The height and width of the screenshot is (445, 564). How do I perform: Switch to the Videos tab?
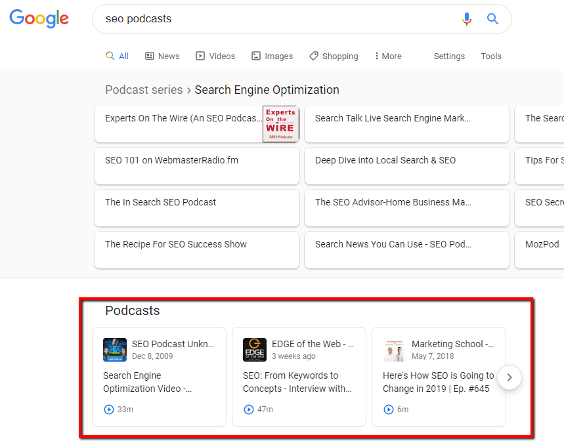215,56
